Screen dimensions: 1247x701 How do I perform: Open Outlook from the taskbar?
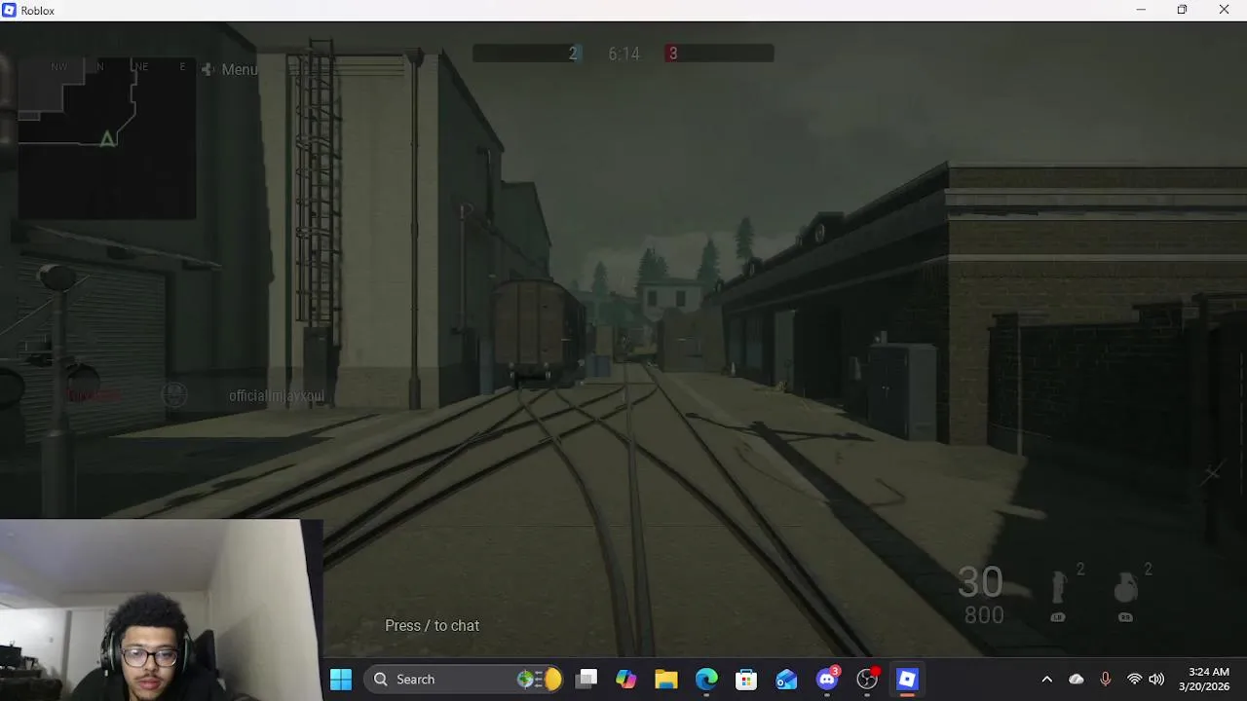[x=786, y=679]
